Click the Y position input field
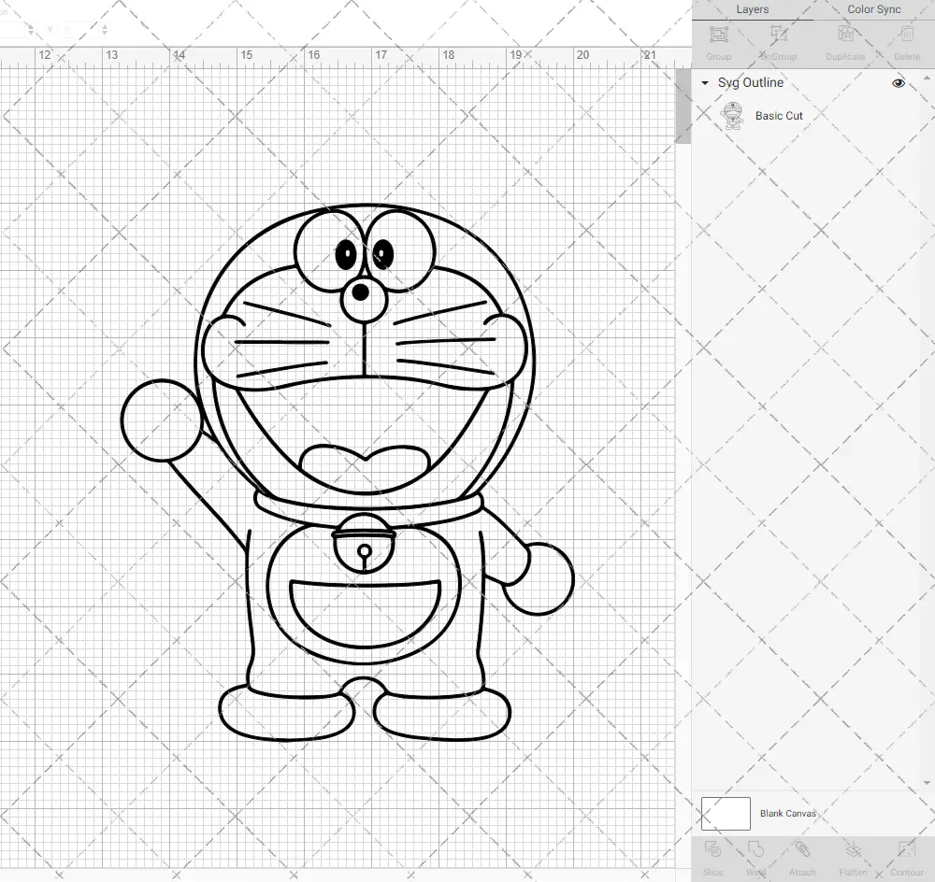Image resolution: width=935 pixels, height=882 pixels. click(78, 29)
